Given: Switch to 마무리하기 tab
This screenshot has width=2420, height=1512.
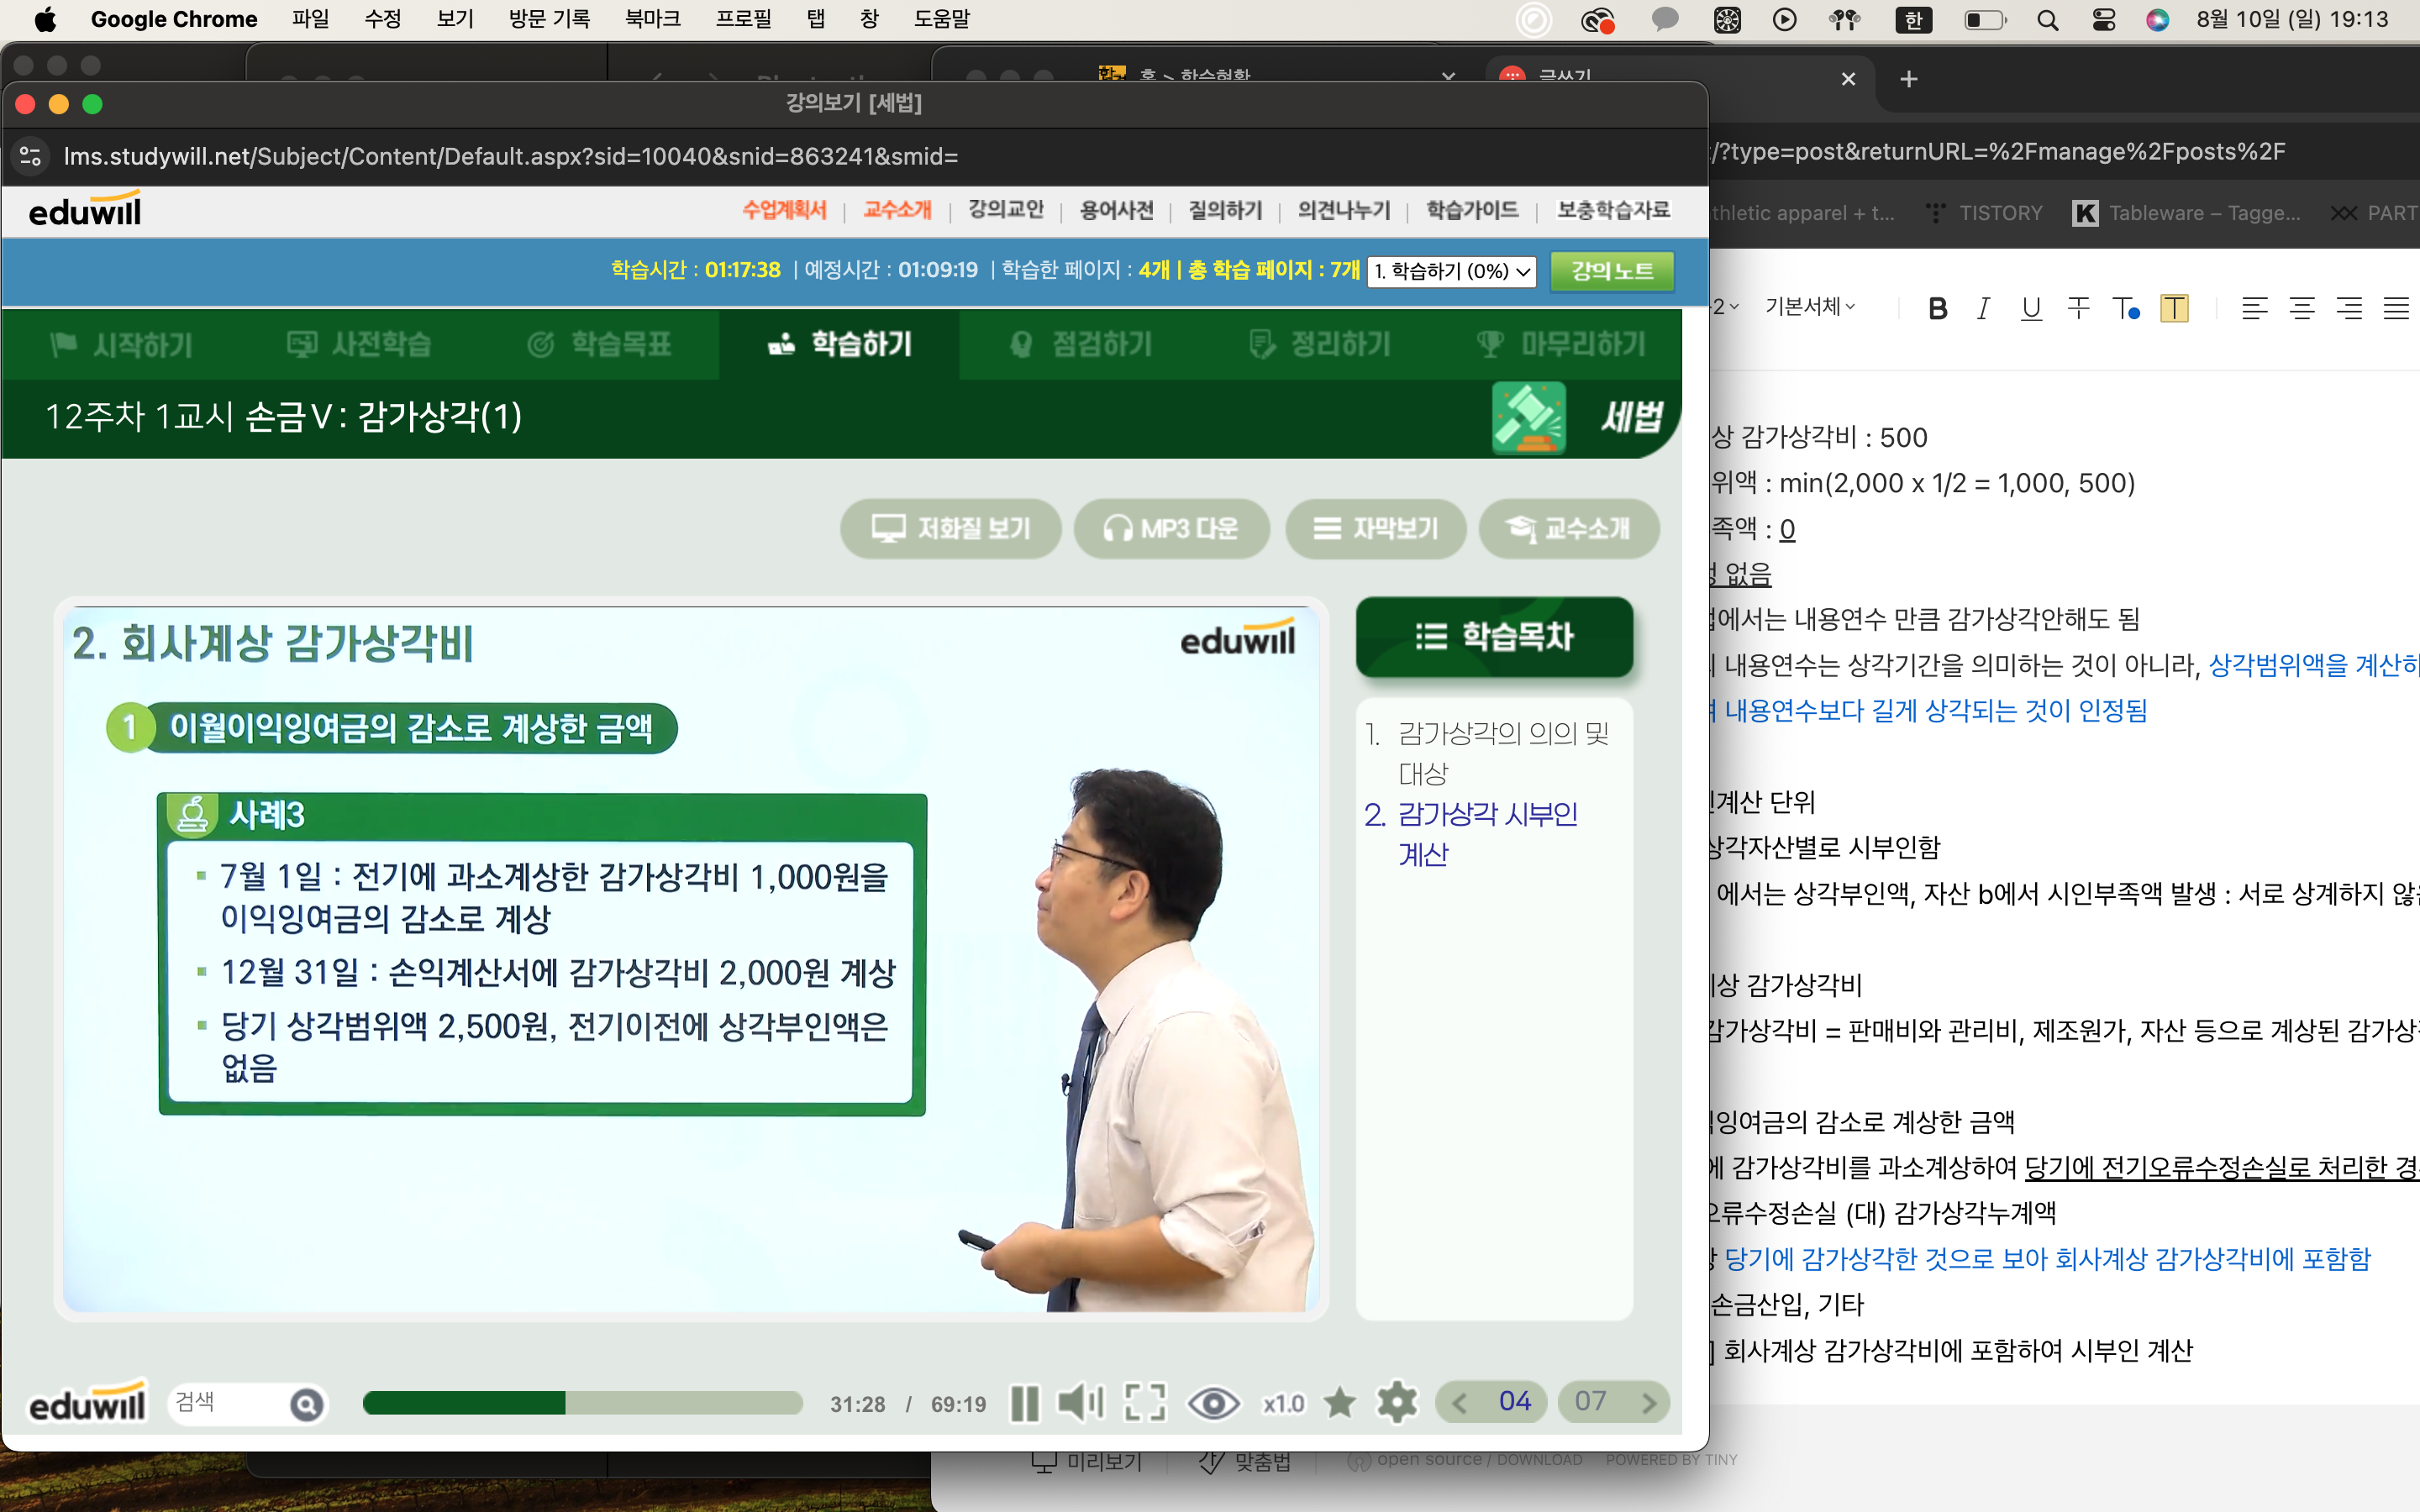Looking at the screenshot, I should (x=1560, y=345).
